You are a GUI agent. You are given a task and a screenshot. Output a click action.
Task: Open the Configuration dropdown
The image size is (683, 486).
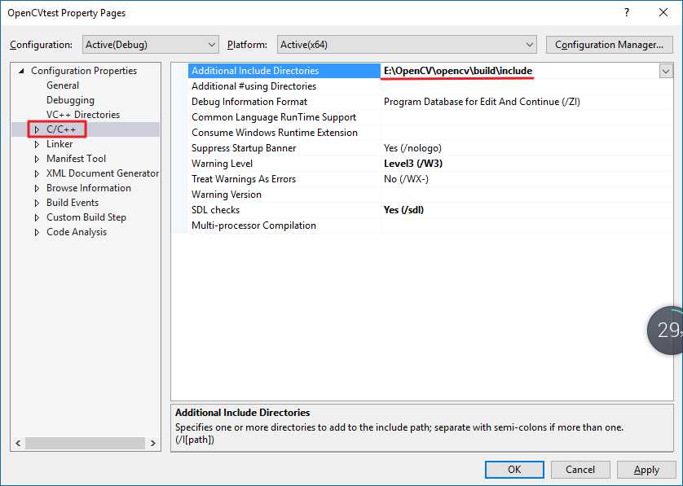(150, 45)
